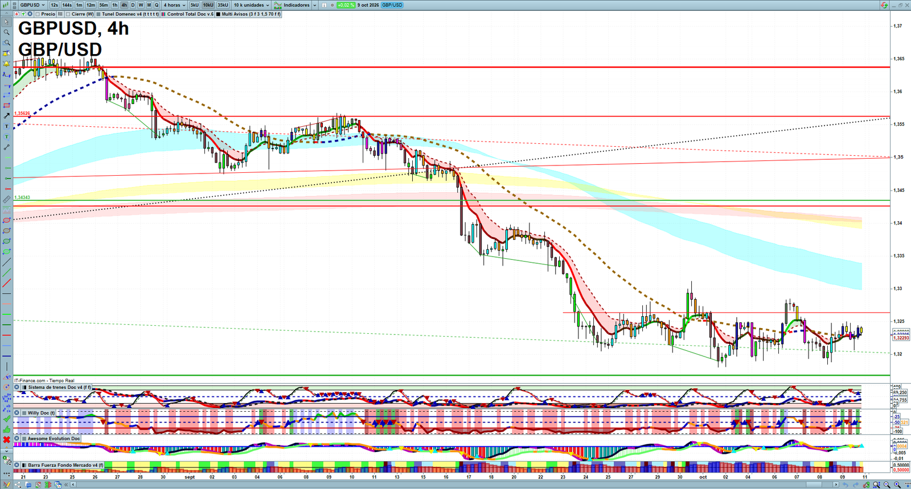The image size is (911, 489).
Task: Select the red diagonal line tool
Action: (x=6, y=283)
